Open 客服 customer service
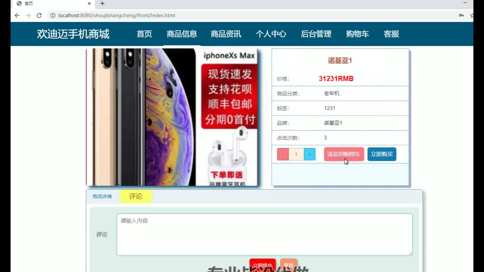This screenshot has width=484, height=272. 391,34
